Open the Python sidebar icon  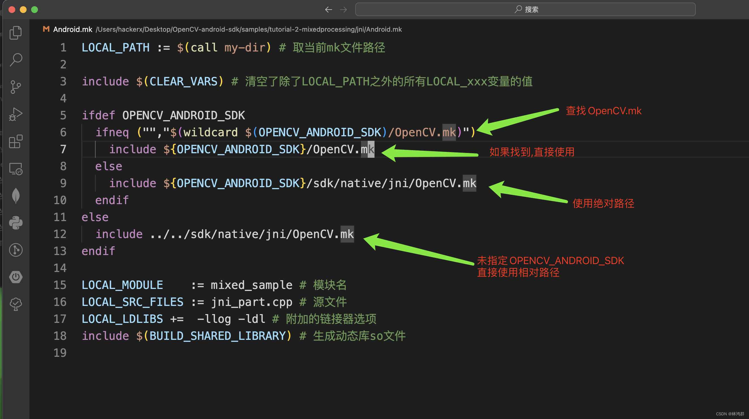16,223
